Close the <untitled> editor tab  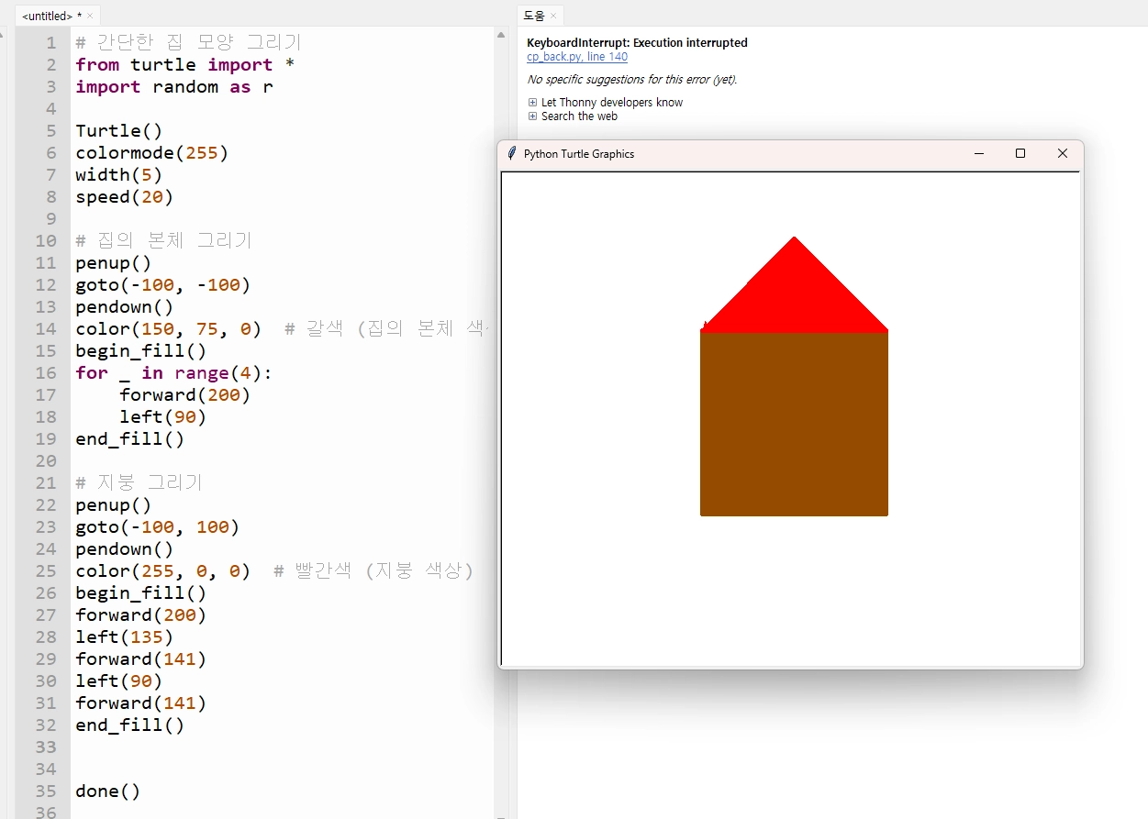pos(90,17)
